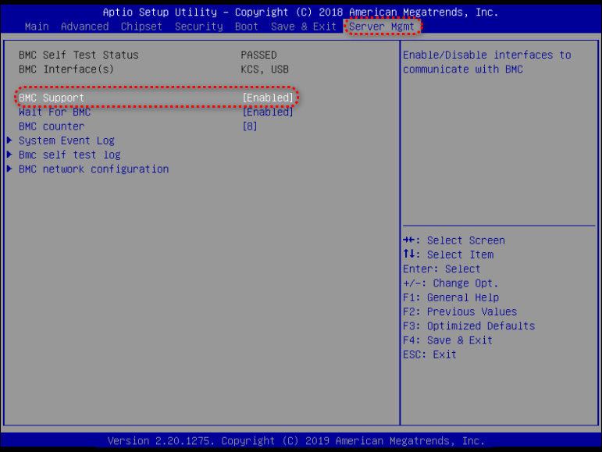Open BMC network configuration submenu
The width and height of the screenshot is (602, 452).
tap(94, 169)
